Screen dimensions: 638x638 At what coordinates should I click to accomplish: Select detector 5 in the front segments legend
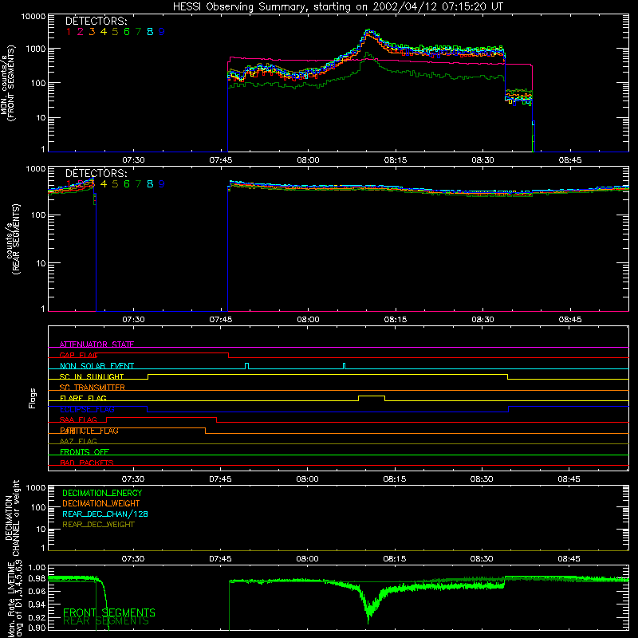click(x=115, y=32)
